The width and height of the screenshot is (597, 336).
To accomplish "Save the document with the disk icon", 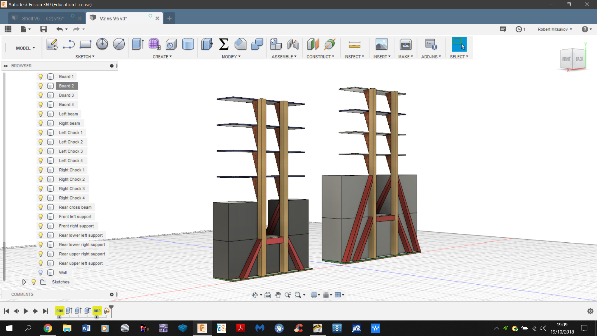I will [x=44, y=29].
